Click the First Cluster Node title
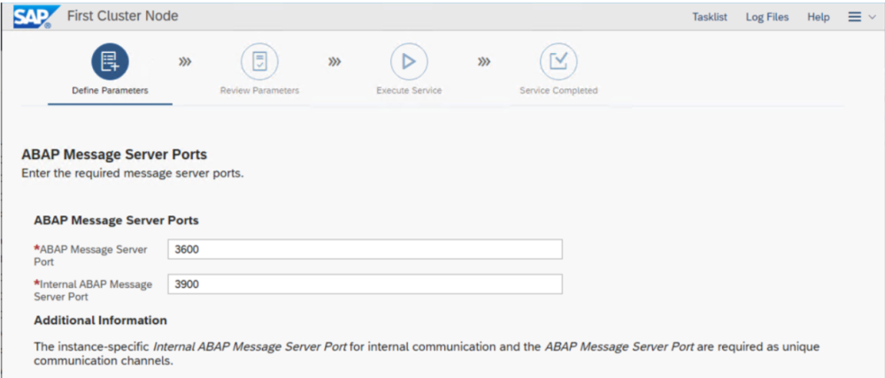Viewport: 885px width, 378px height. [x=122, y=17]
